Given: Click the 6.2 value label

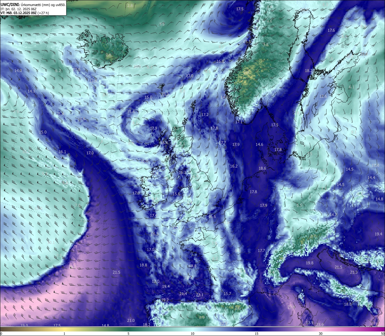Looking at the screenshot, I should [58, 71].
